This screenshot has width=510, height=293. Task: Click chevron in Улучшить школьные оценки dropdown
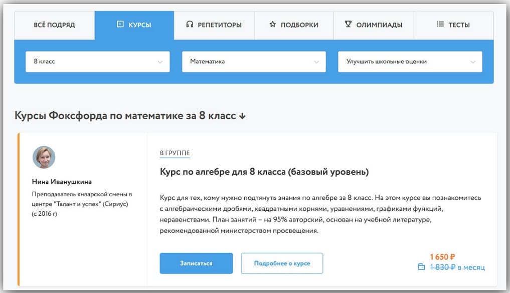[473, 62]
